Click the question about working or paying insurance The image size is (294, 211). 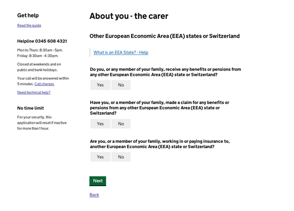coord(160,144)
